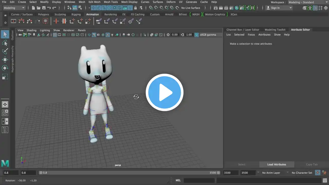
Task: Click the time range slider bar
Action: [x=129, y=173]
